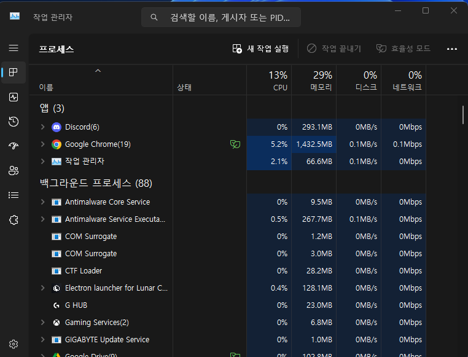
Task: Sort by the 상태 column header
Action: (x=209, y=80)
